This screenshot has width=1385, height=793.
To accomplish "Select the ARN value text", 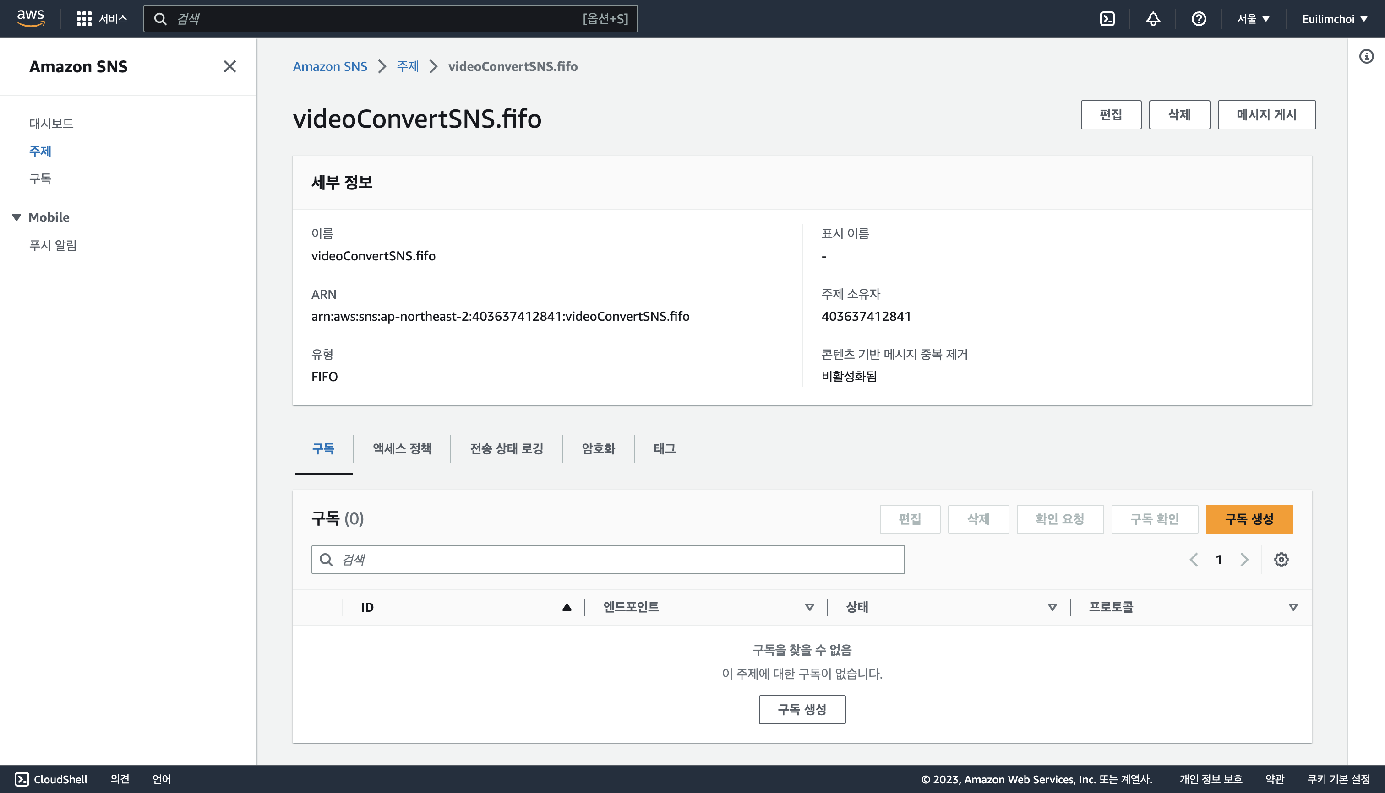I will pyautogui.click(x=500, y=317).
